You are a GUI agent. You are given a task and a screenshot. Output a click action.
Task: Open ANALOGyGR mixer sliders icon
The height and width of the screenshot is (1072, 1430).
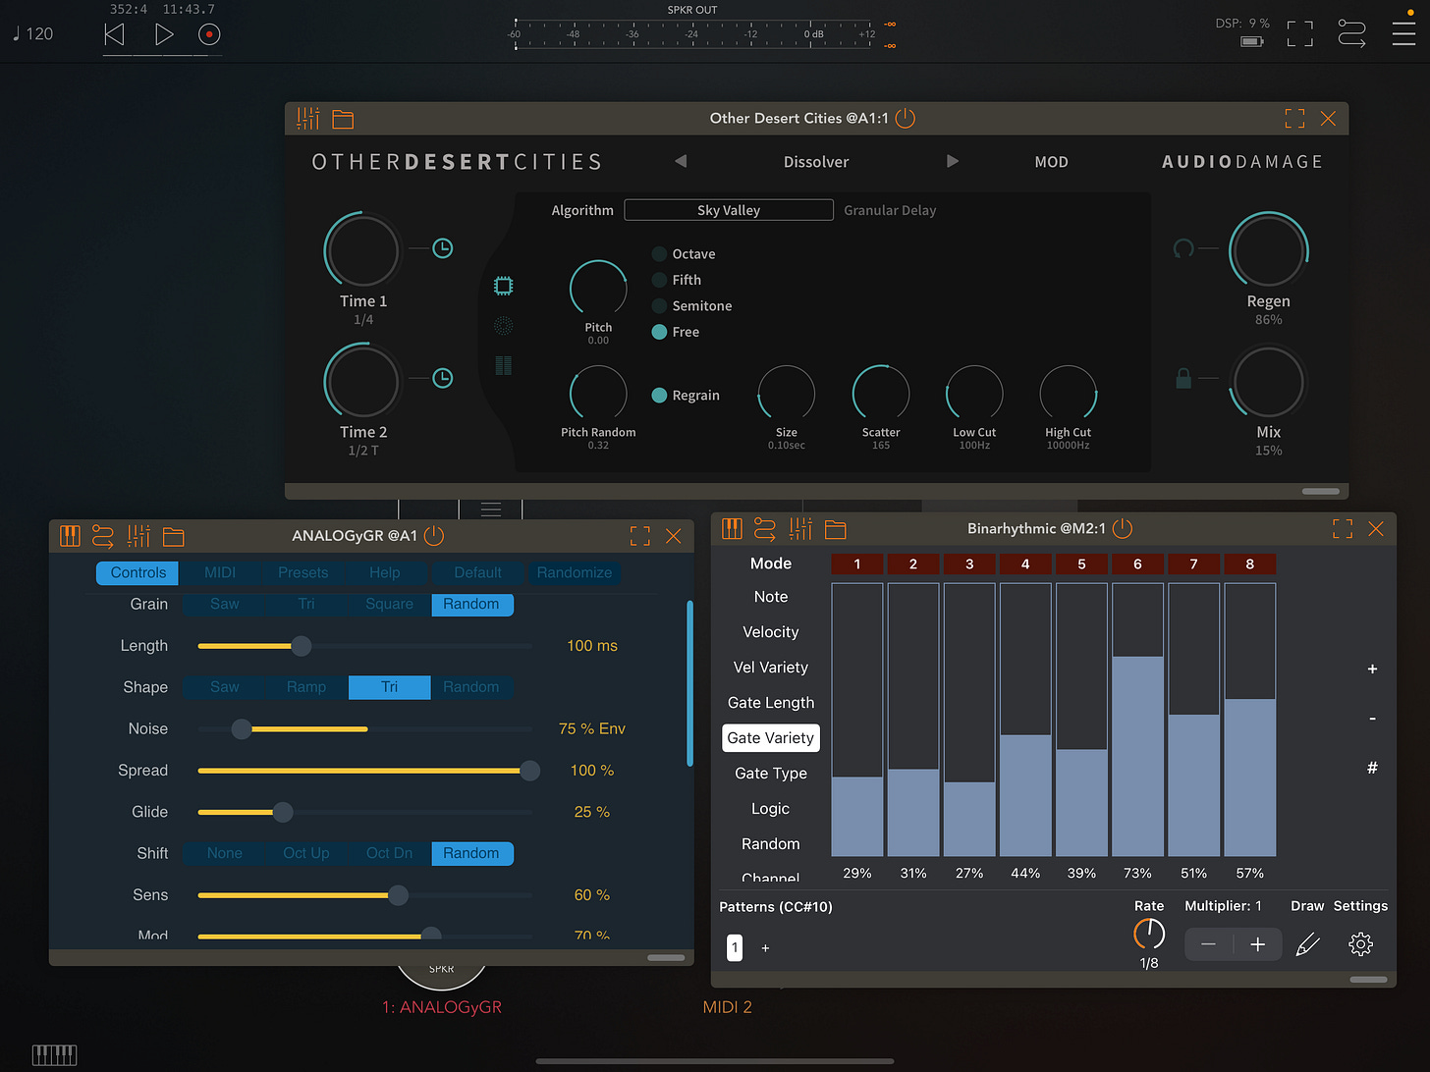point(138,536)
